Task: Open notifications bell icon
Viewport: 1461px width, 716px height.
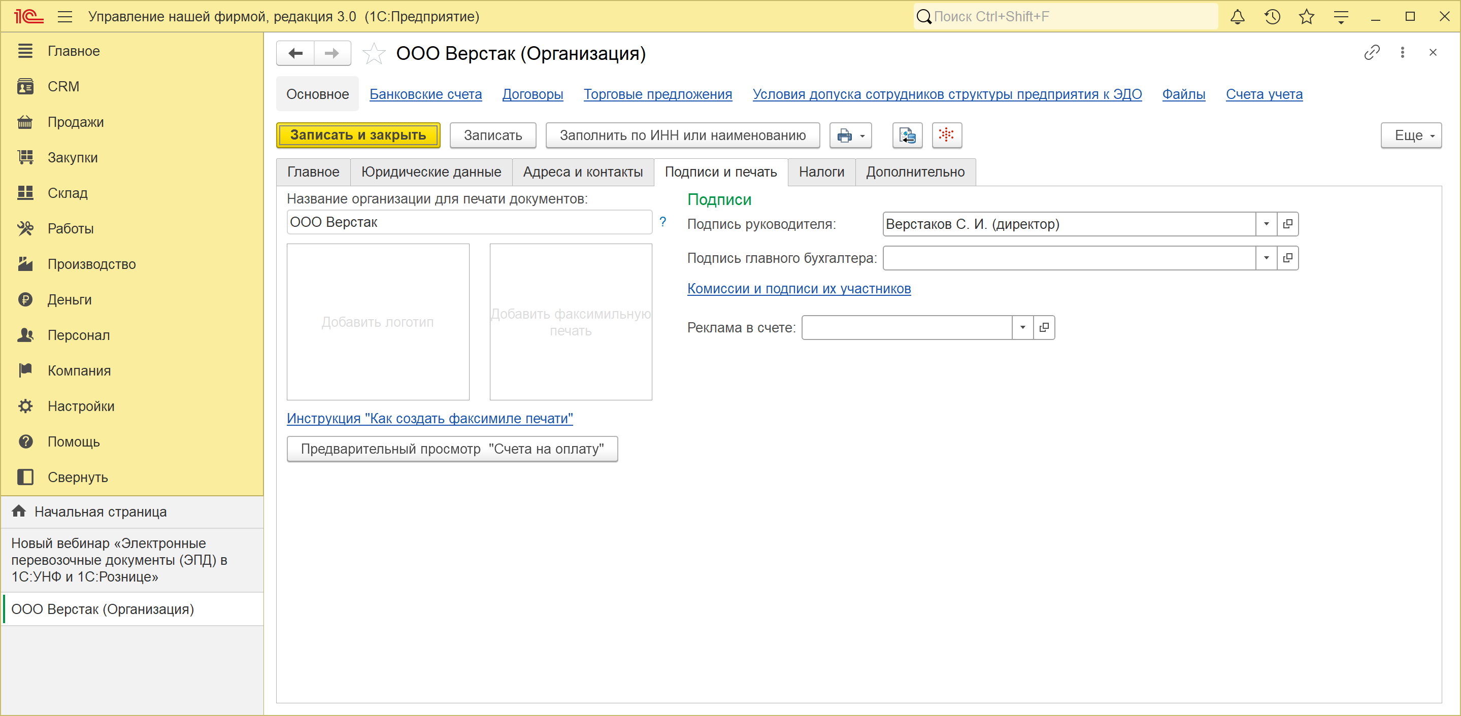Action: (x=1238, y=16)
